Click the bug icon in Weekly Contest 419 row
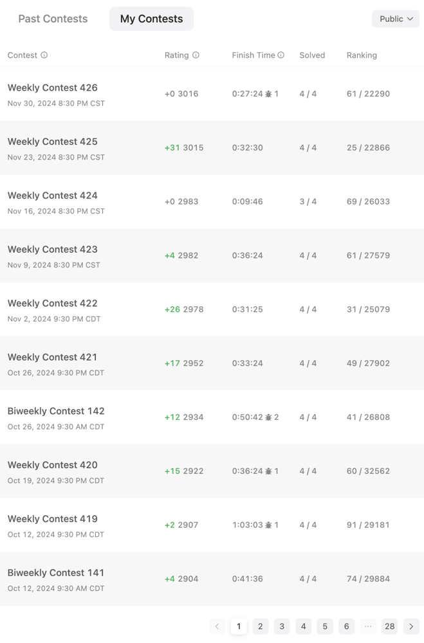 pos(268,525)
